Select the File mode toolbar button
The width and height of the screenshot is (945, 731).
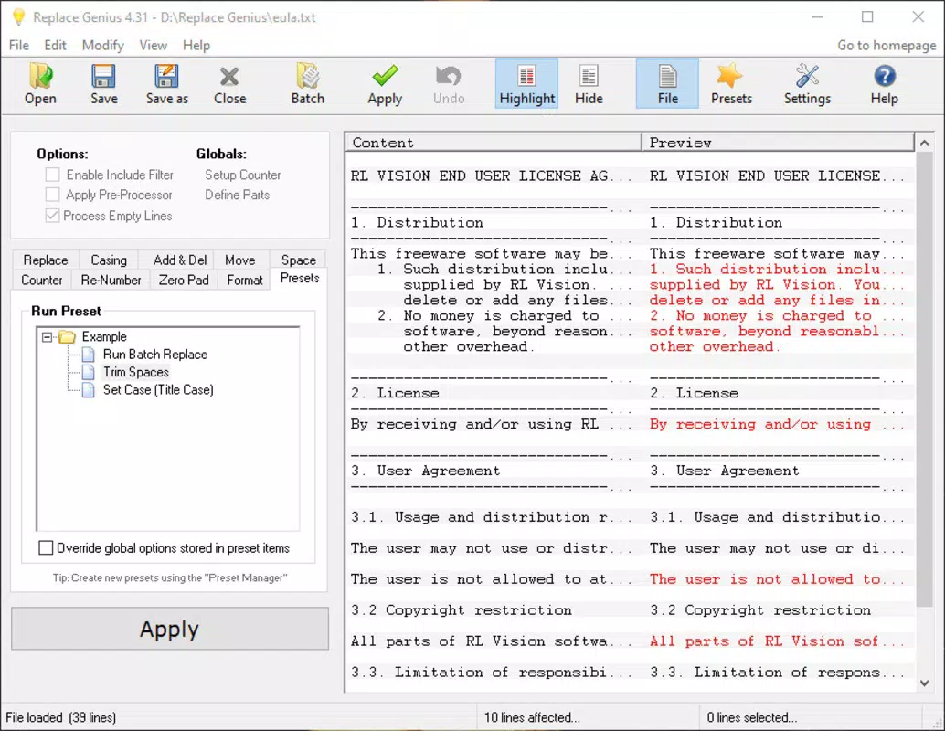tap(667, 84)
